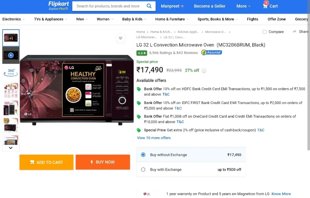Screen dimensions: 310x198
Task: Expand the More dropdown in header
Action: (243, 6)
